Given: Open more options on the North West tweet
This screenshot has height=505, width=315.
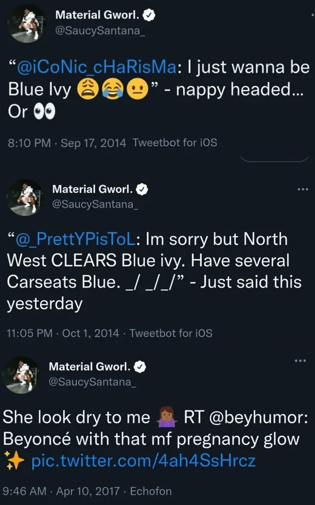Looking at the screenshot, I should tap(302, 189).
